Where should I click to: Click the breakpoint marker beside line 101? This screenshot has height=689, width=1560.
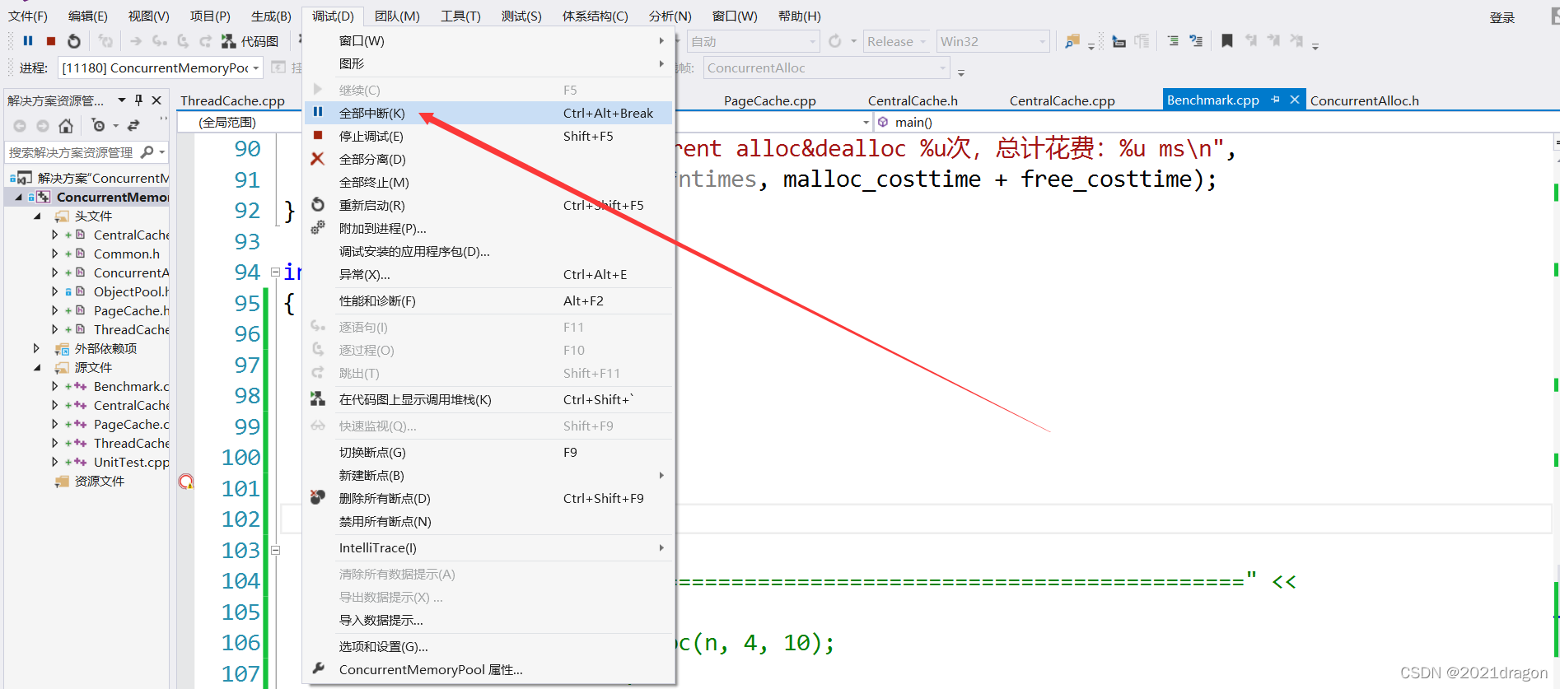click(186, 482)
